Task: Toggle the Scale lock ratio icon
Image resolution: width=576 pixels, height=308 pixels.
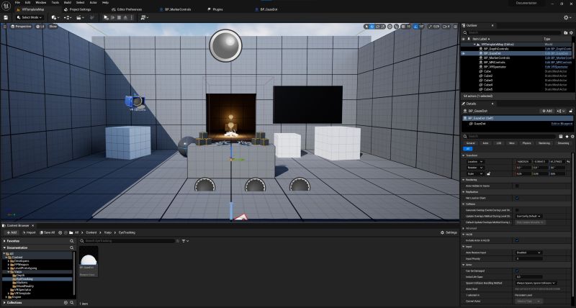Action: point(488,173)
